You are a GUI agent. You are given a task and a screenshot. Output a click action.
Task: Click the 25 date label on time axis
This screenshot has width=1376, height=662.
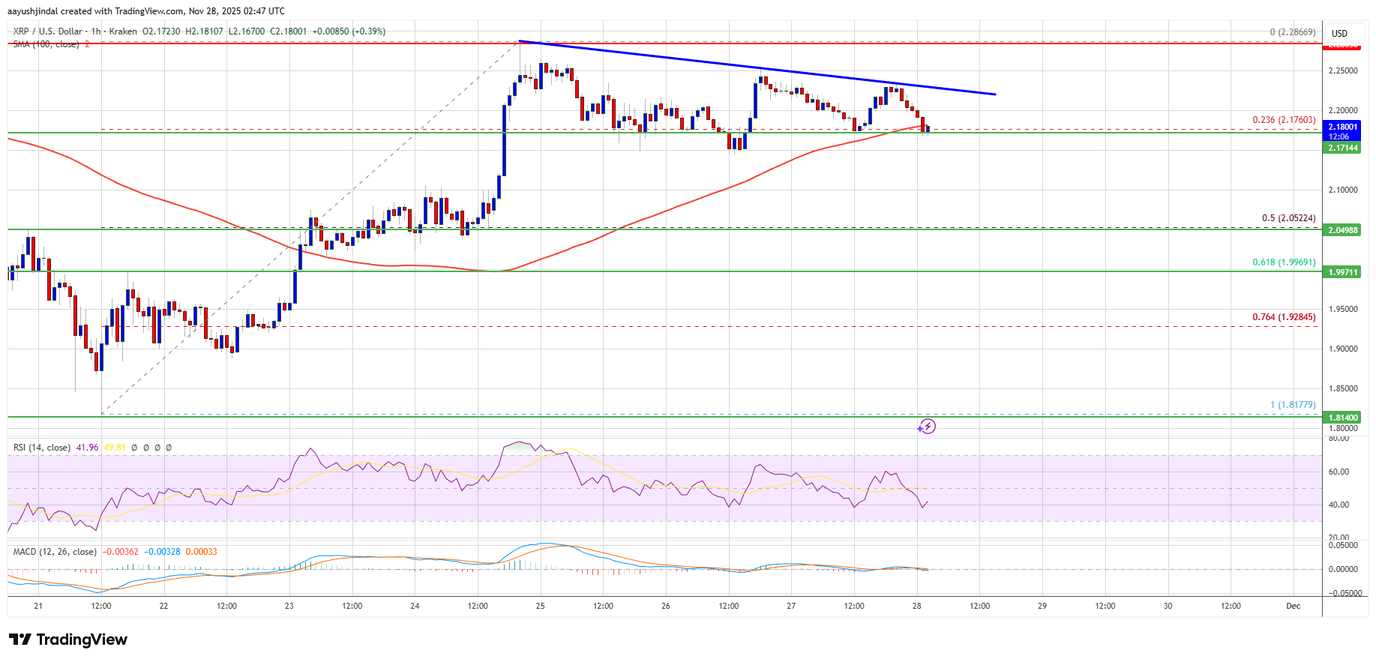click(540, 606)
